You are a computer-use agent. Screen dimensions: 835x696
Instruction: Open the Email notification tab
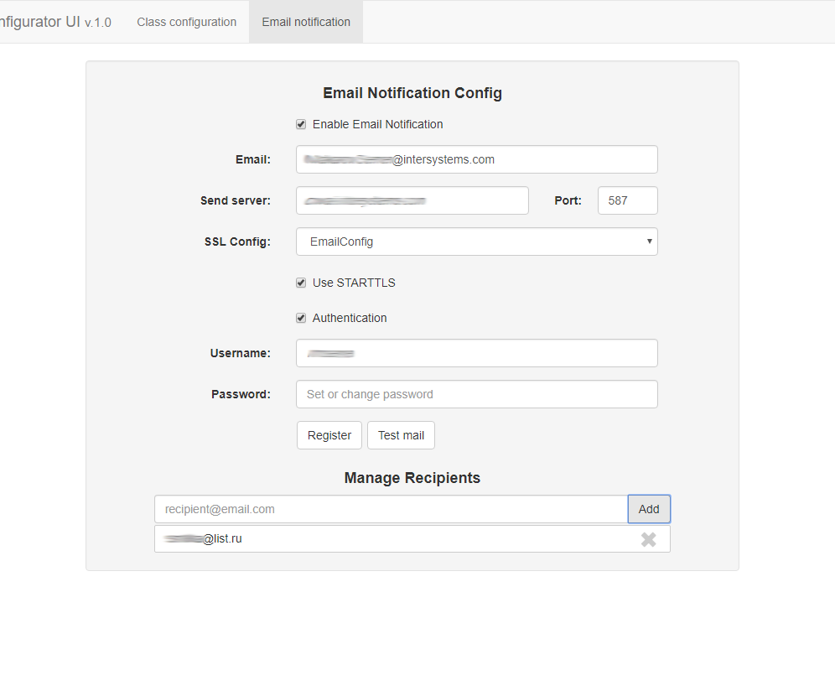click(306, 22)
